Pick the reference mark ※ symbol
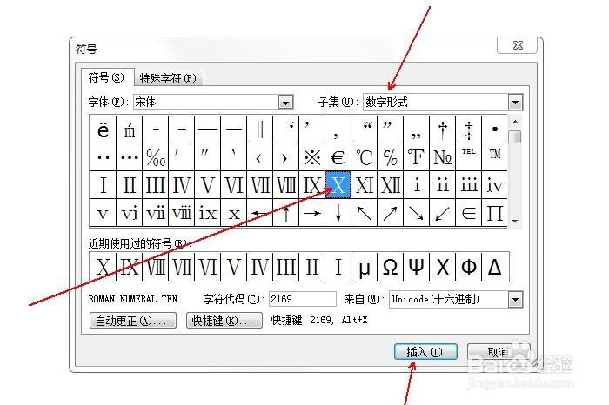The height and width of the screenshot is (405, 609). [x=311, y=157]
